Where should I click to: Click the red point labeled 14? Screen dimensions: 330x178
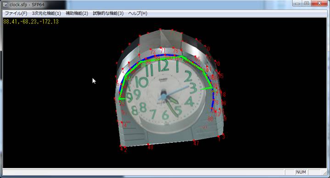click(122, 122)
